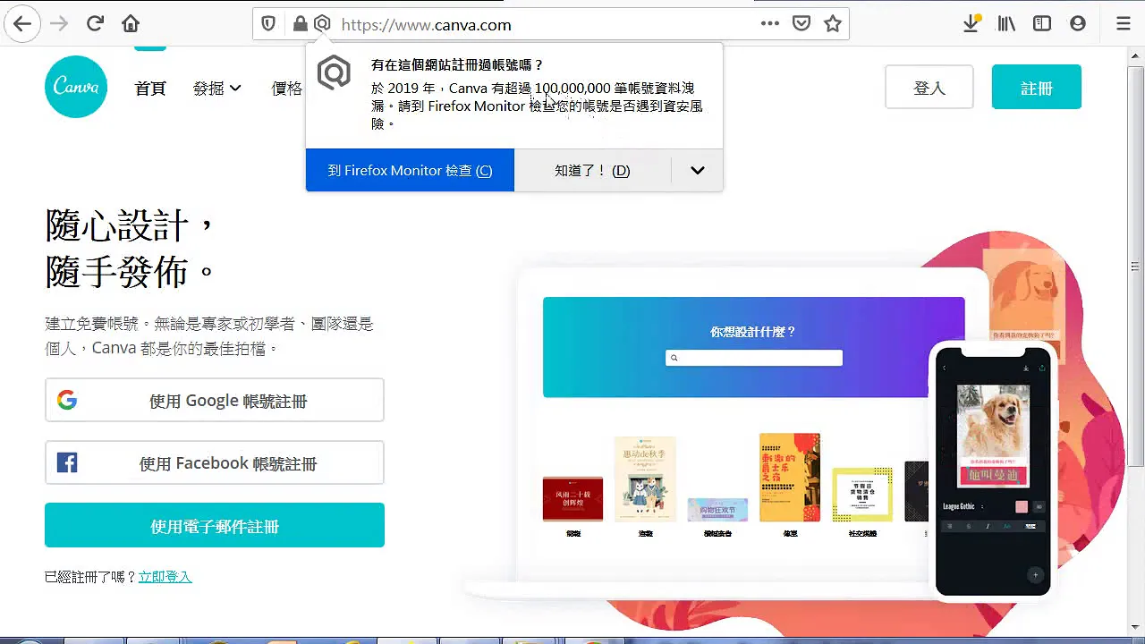
Task: Select the orange book cover thumbnail
Action: tap(790, 477)
